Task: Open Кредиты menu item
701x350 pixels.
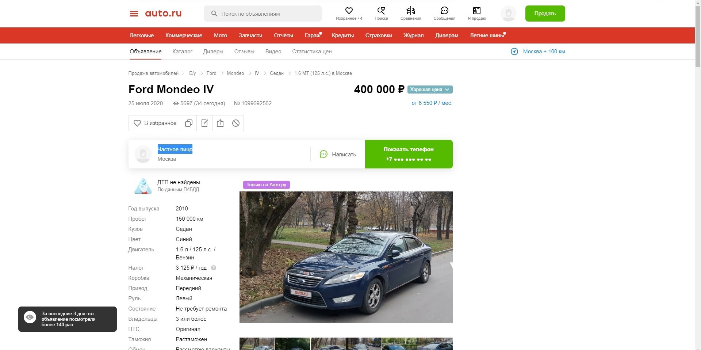Action: coord(343,35)
